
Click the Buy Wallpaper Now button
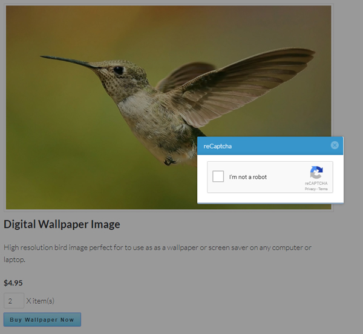(42, 319)
